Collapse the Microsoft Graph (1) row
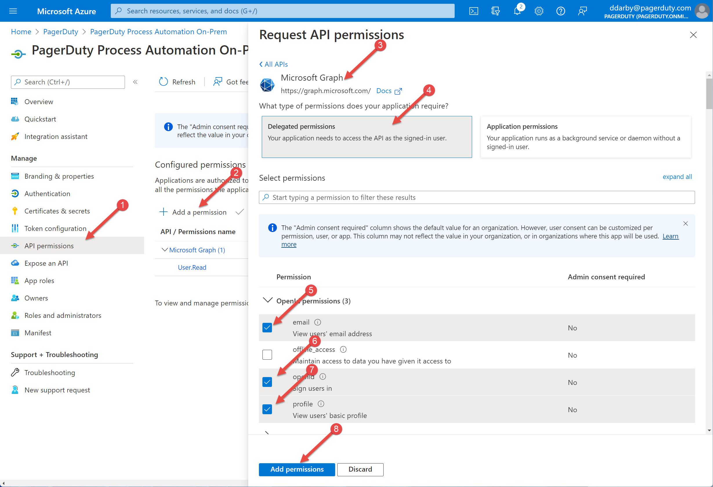The image size is (713, 487). point(164,250)
